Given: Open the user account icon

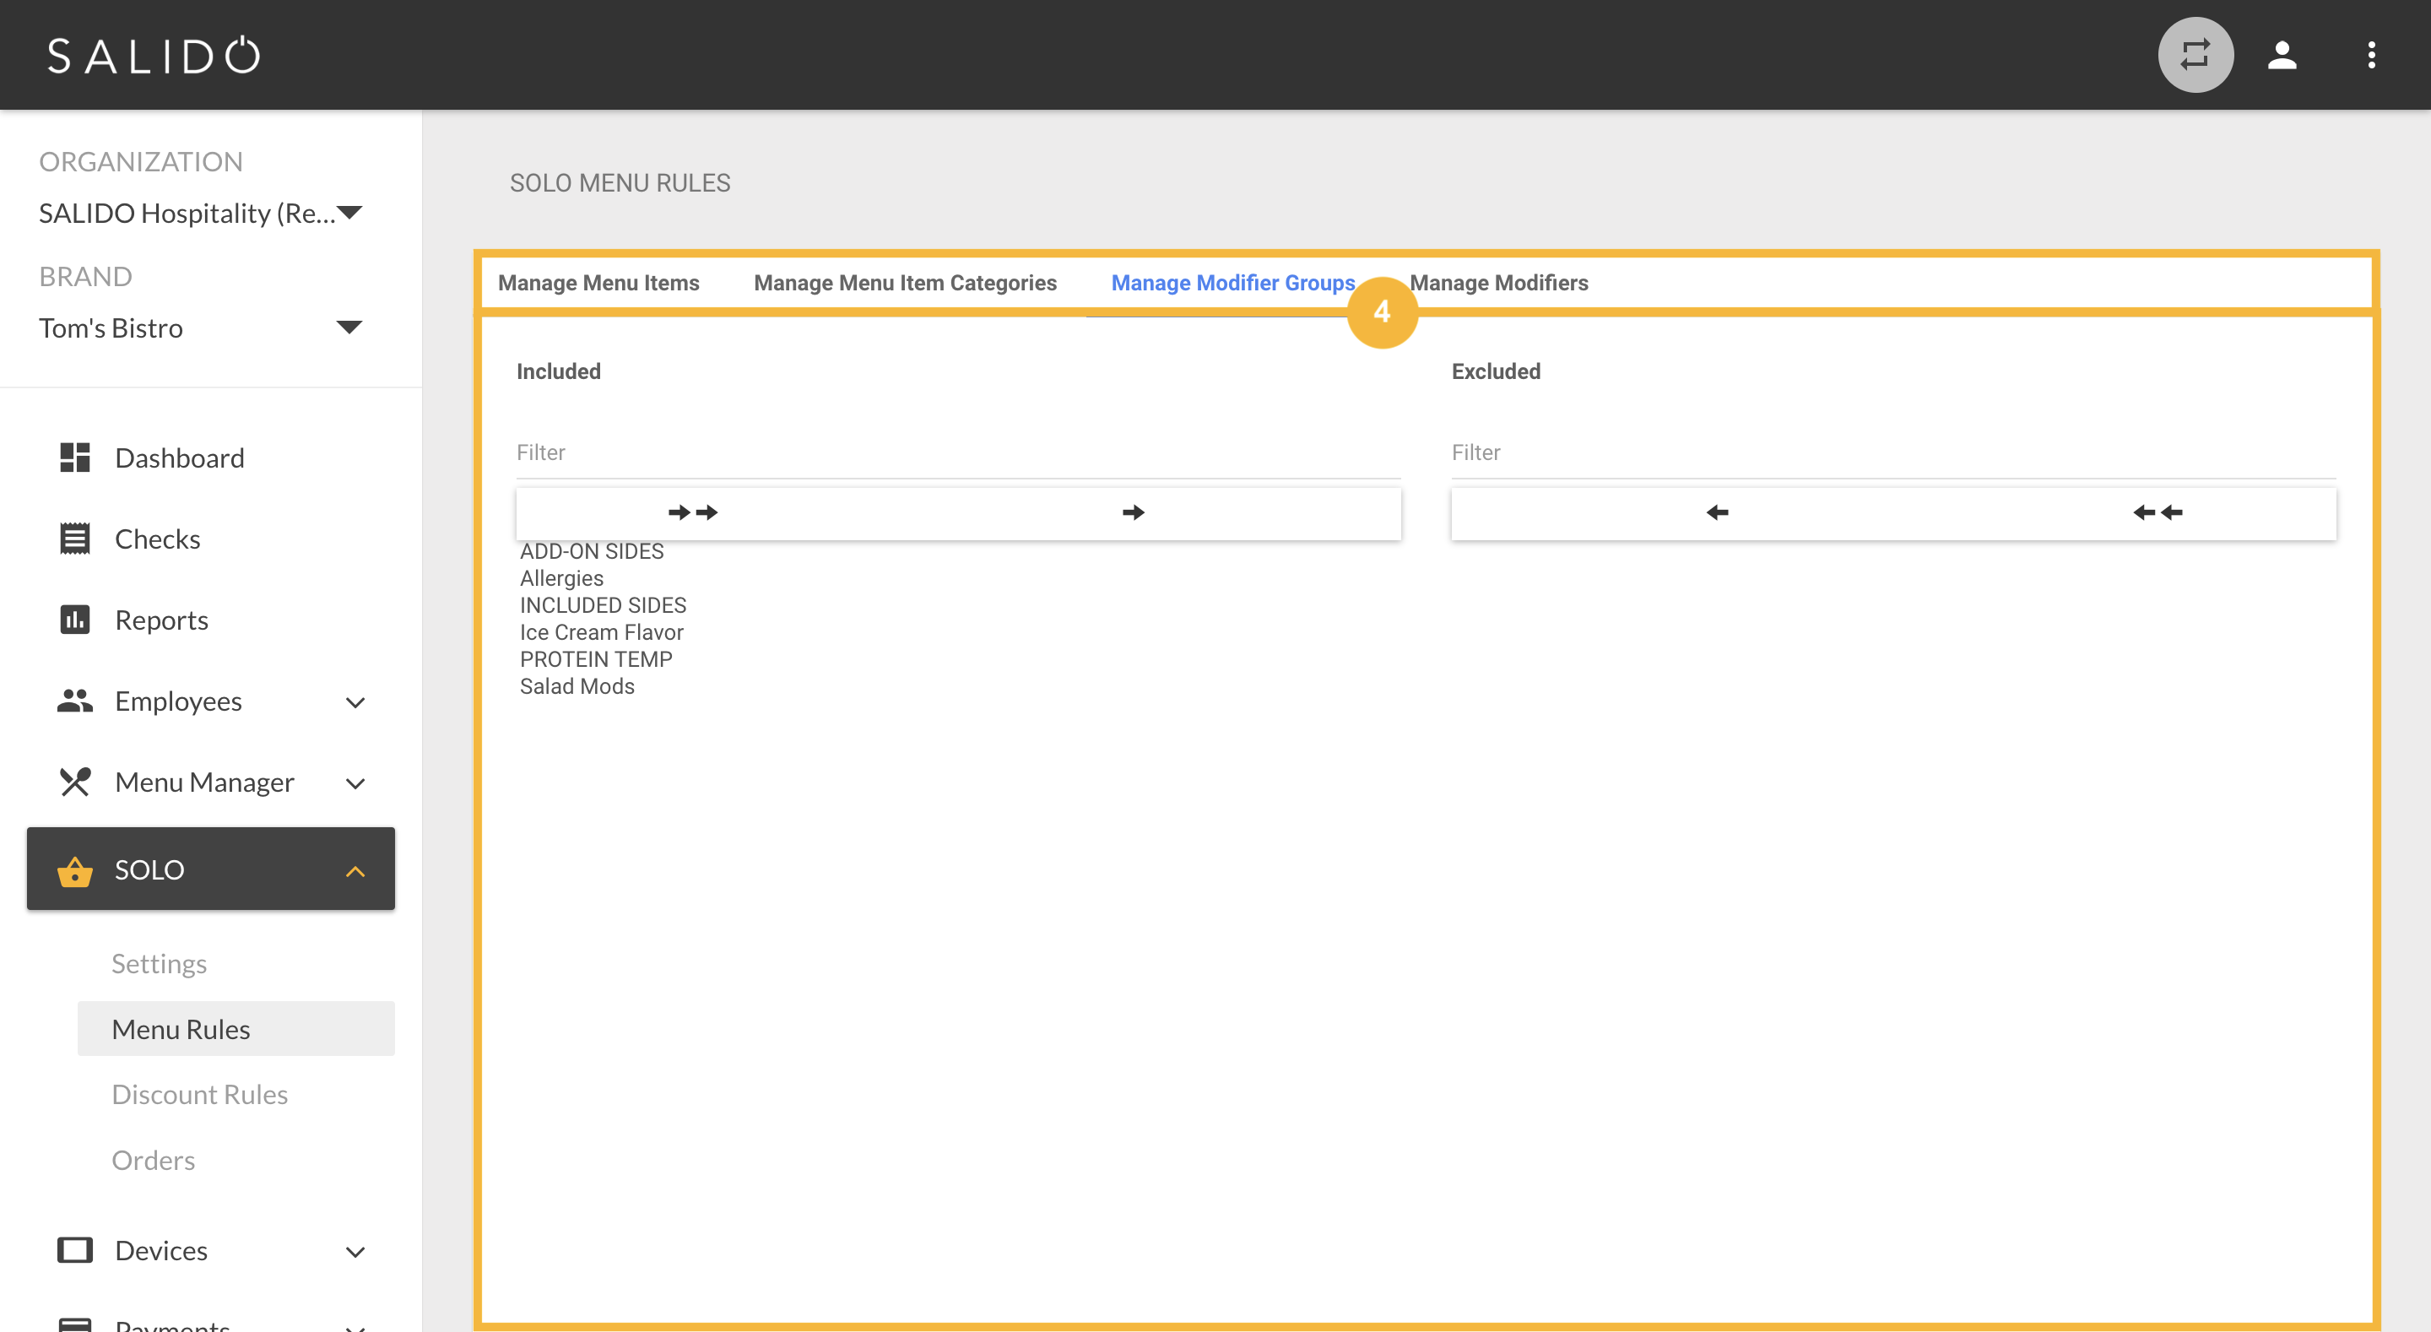Looking at the screenshot, I should [2282, 55].
